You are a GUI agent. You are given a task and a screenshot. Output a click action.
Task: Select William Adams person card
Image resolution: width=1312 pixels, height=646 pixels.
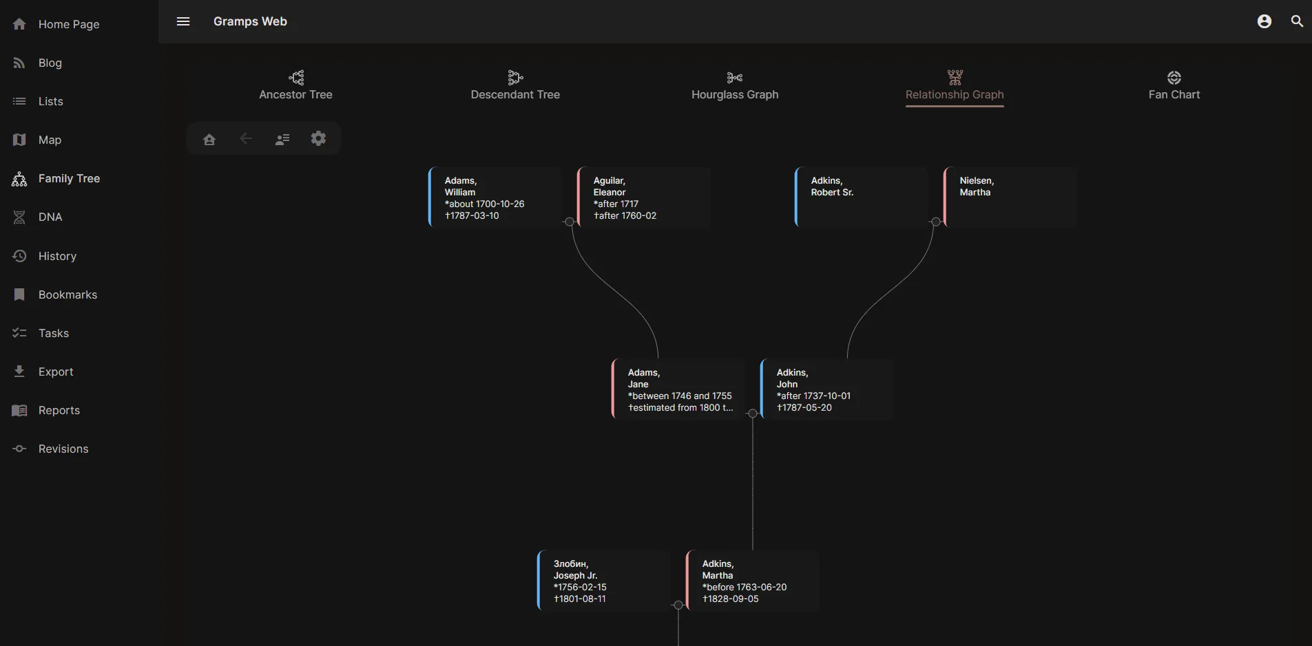(x=494, y=197)
